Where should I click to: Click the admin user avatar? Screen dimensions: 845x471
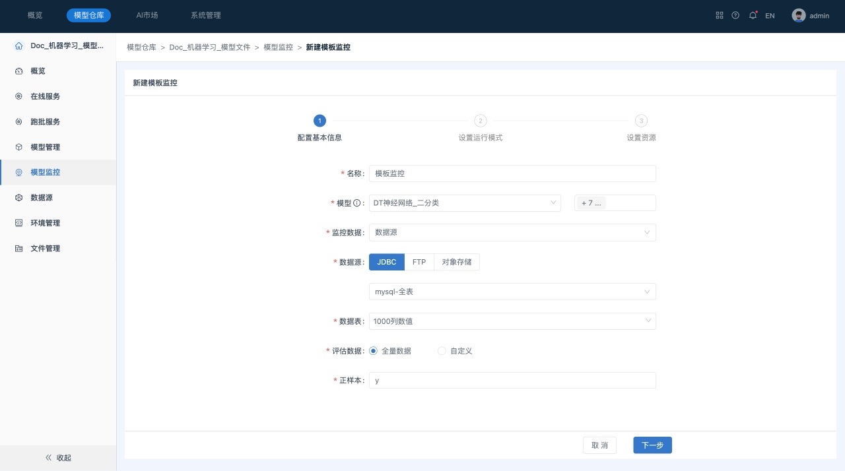click(x=799, y=15)
